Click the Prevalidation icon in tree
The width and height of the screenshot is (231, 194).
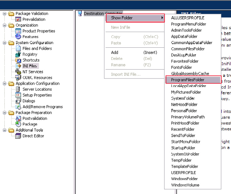[18, 20]
